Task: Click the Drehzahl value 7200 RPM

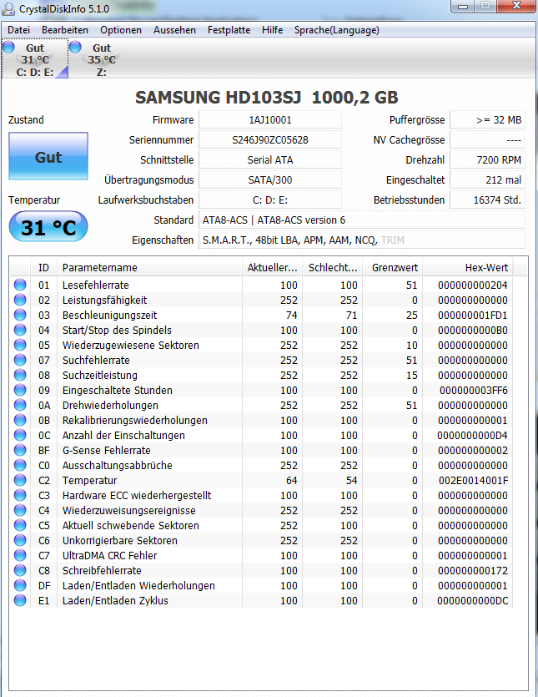Action: 487,160
